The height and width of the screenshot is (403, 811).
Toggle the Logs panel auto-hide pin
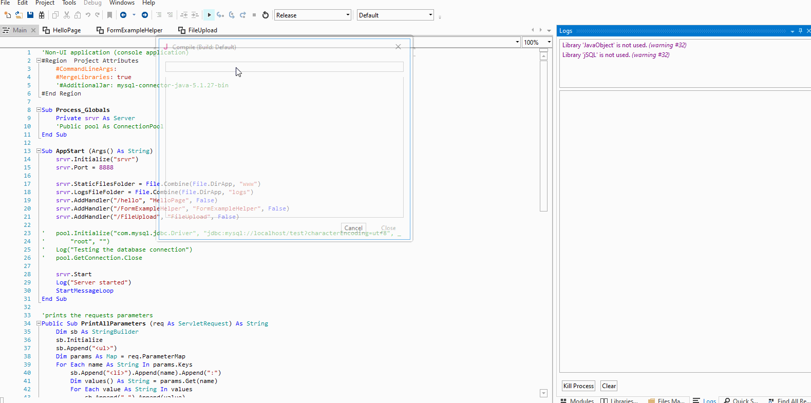point(800,31)
